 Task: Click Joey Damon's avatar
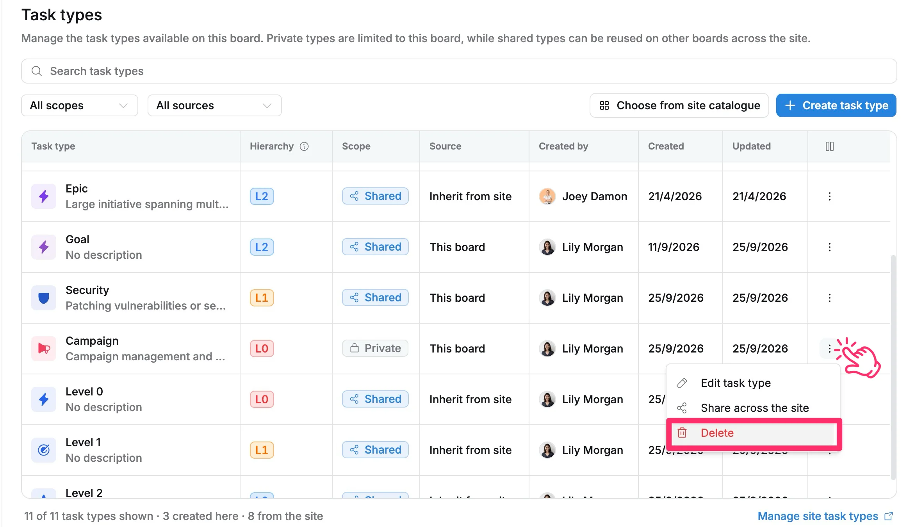coord(547,196)
